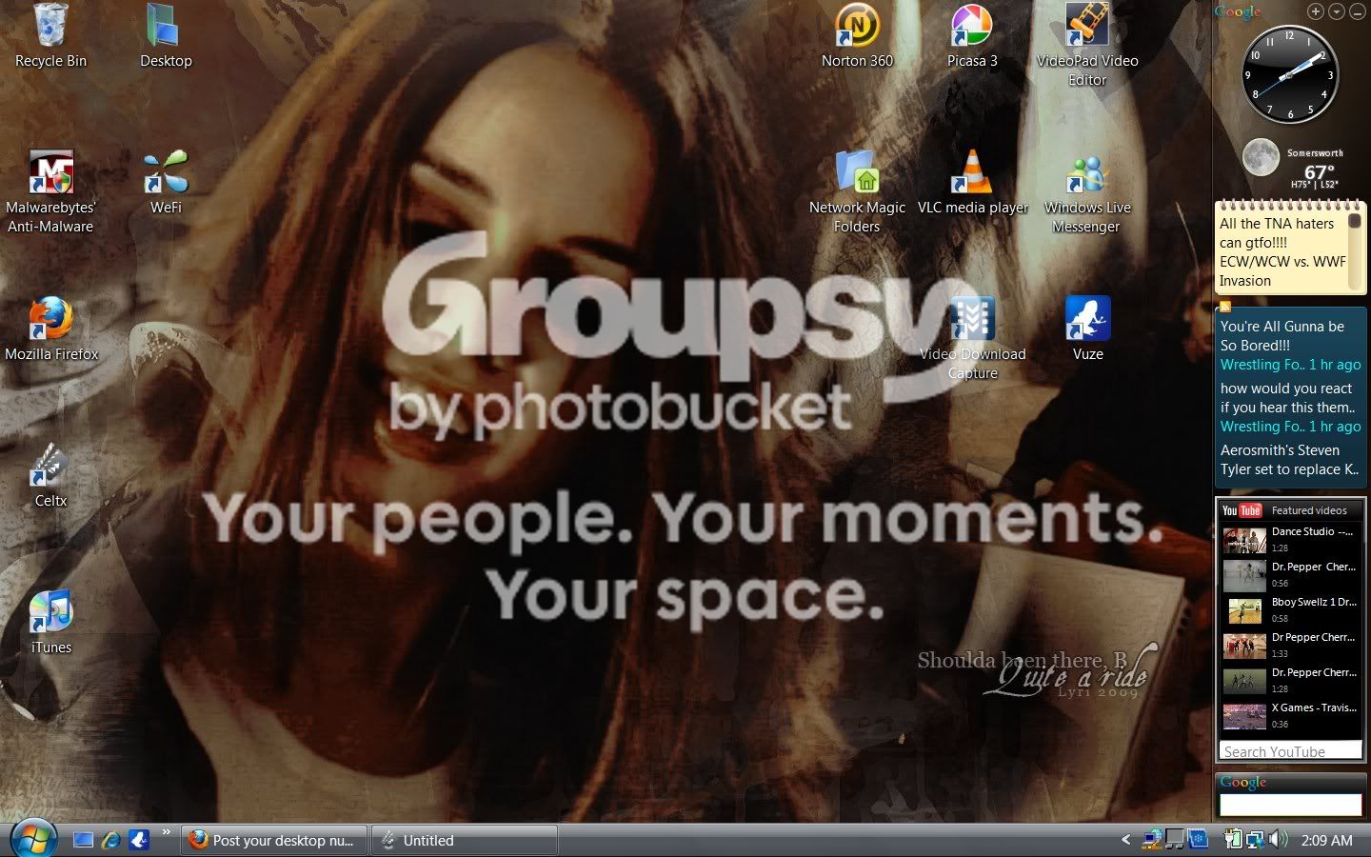The image size is (1371, 857).
Task: Open 'Aerosmith's Steven Tyler' feed headline
Action: click(1289, 459)
